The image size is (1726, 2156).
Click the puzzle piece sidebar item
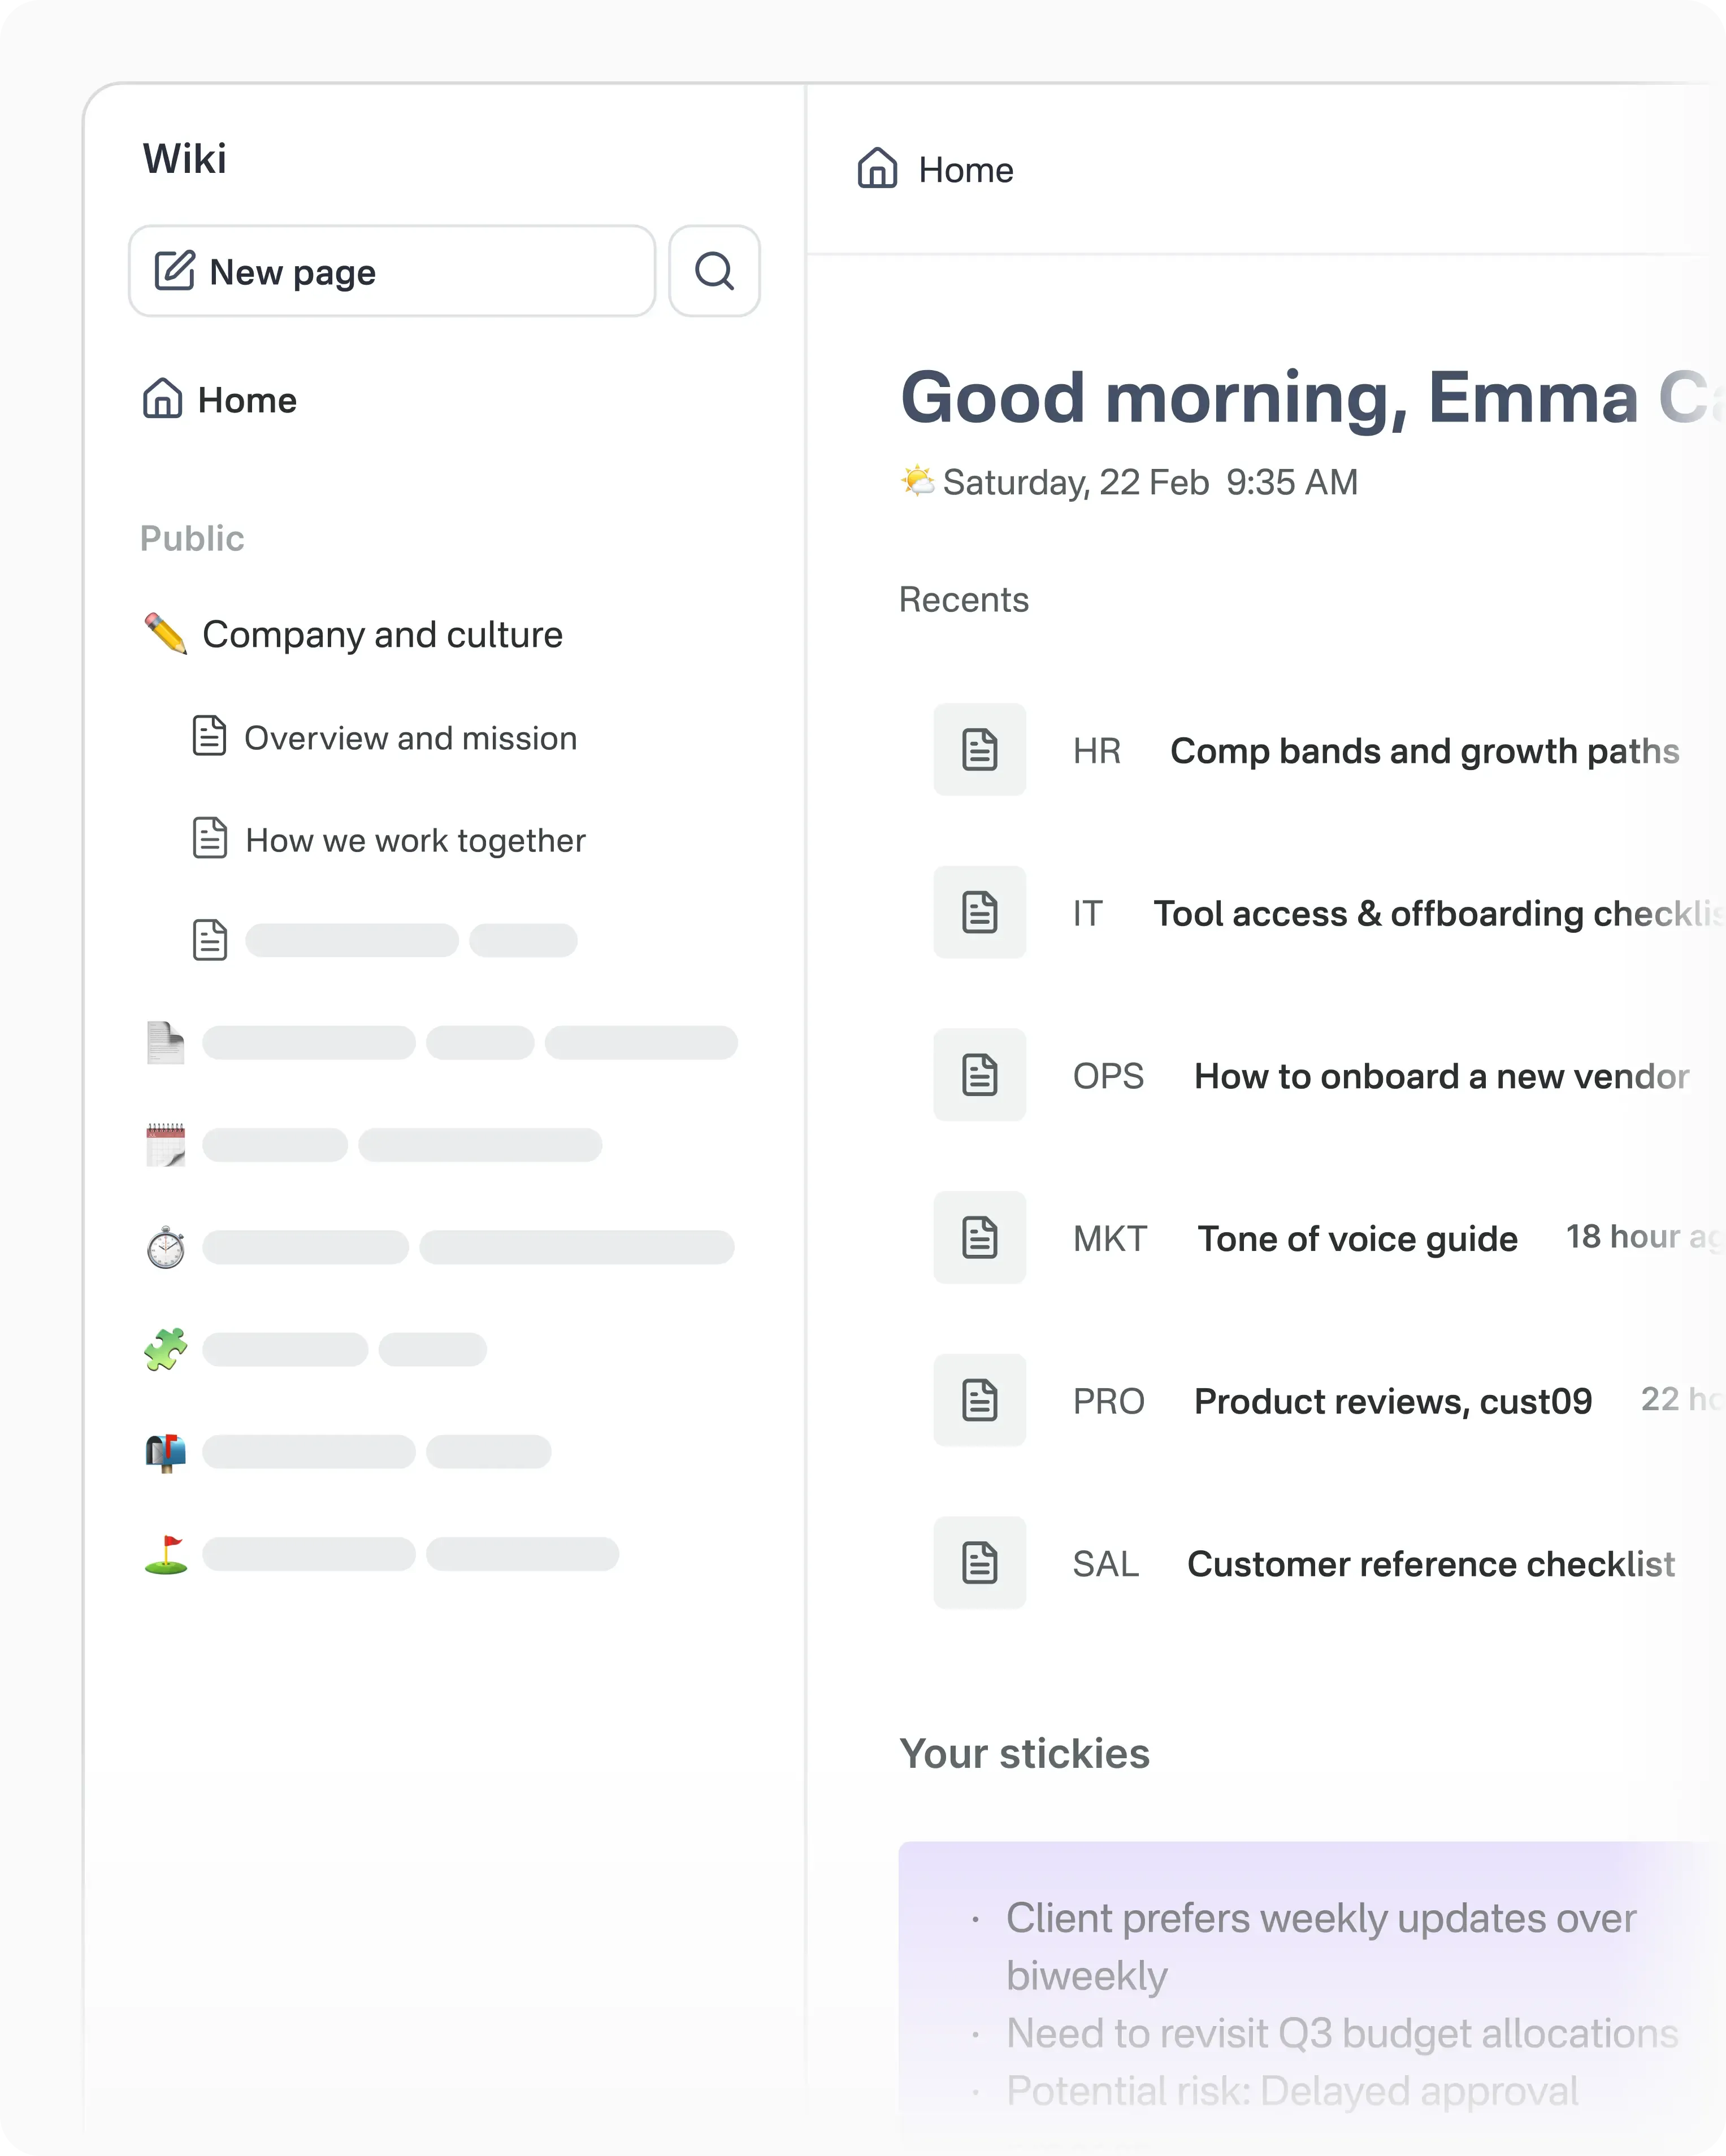click(x=165, y=1349)
